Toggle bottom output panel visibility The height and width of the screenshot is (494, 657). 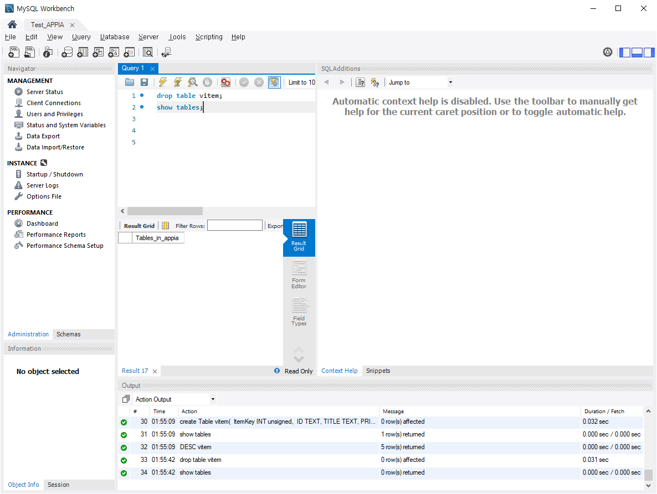637,53
